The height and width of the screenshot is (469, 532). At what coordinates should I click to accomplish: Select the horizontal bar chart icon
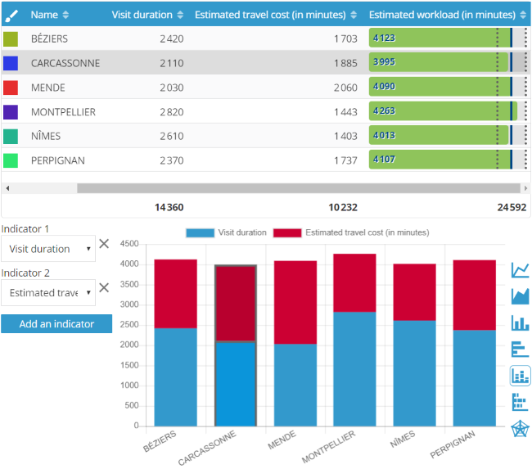(x=520, y=349)
